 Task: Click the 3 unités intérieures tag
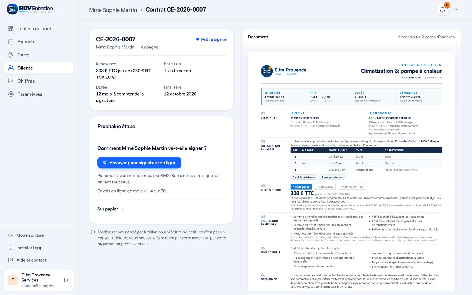pos(304,177)
